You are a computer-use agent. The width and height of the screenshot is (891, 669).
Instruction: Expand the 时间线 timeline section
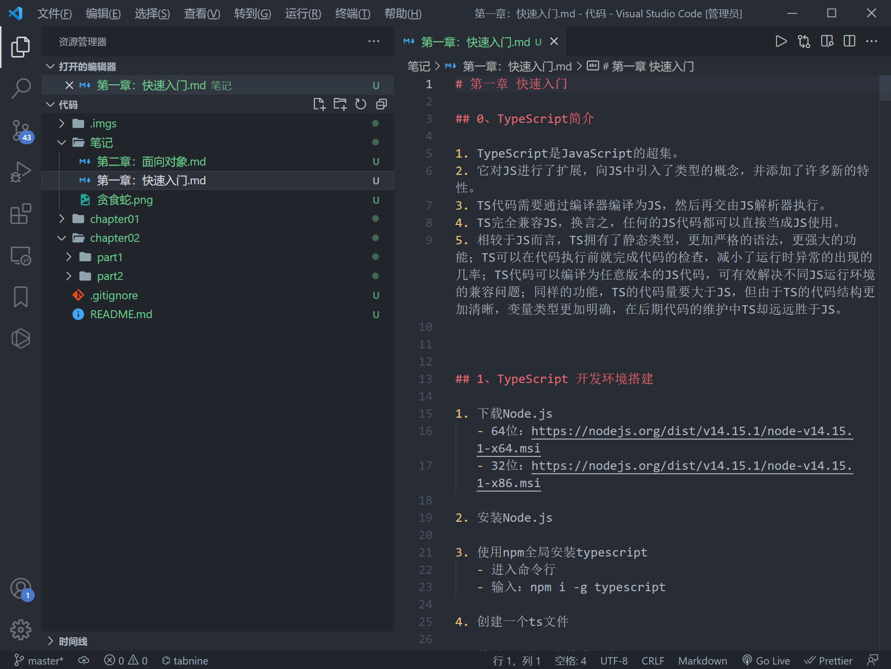click(218, 641)
